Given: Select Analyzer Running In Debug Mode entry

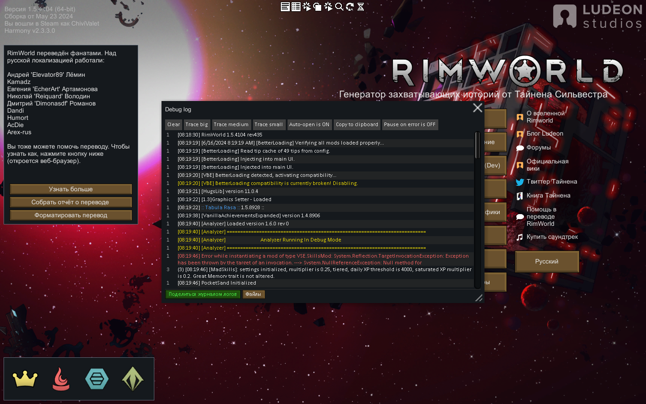Looking at the screenshot, I should [x=319, y=240].
